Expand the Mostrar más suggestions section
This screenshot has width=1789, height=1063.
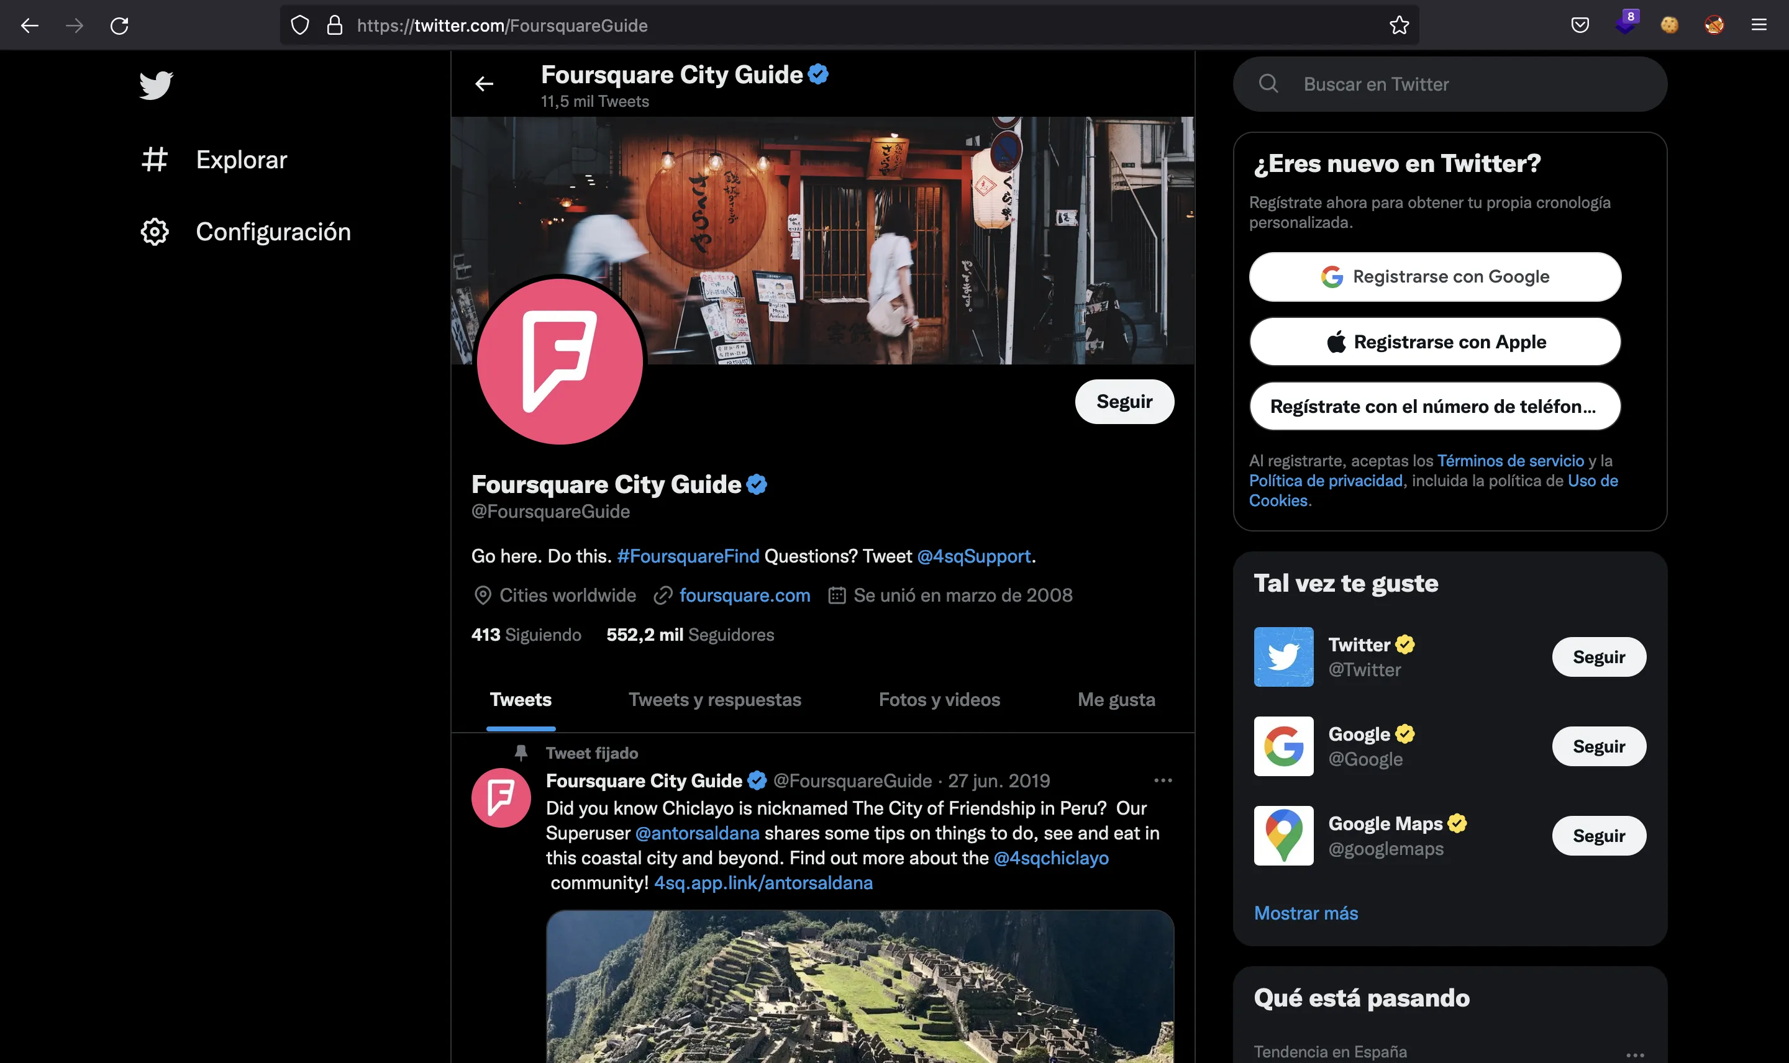(x=1306, y=912)
